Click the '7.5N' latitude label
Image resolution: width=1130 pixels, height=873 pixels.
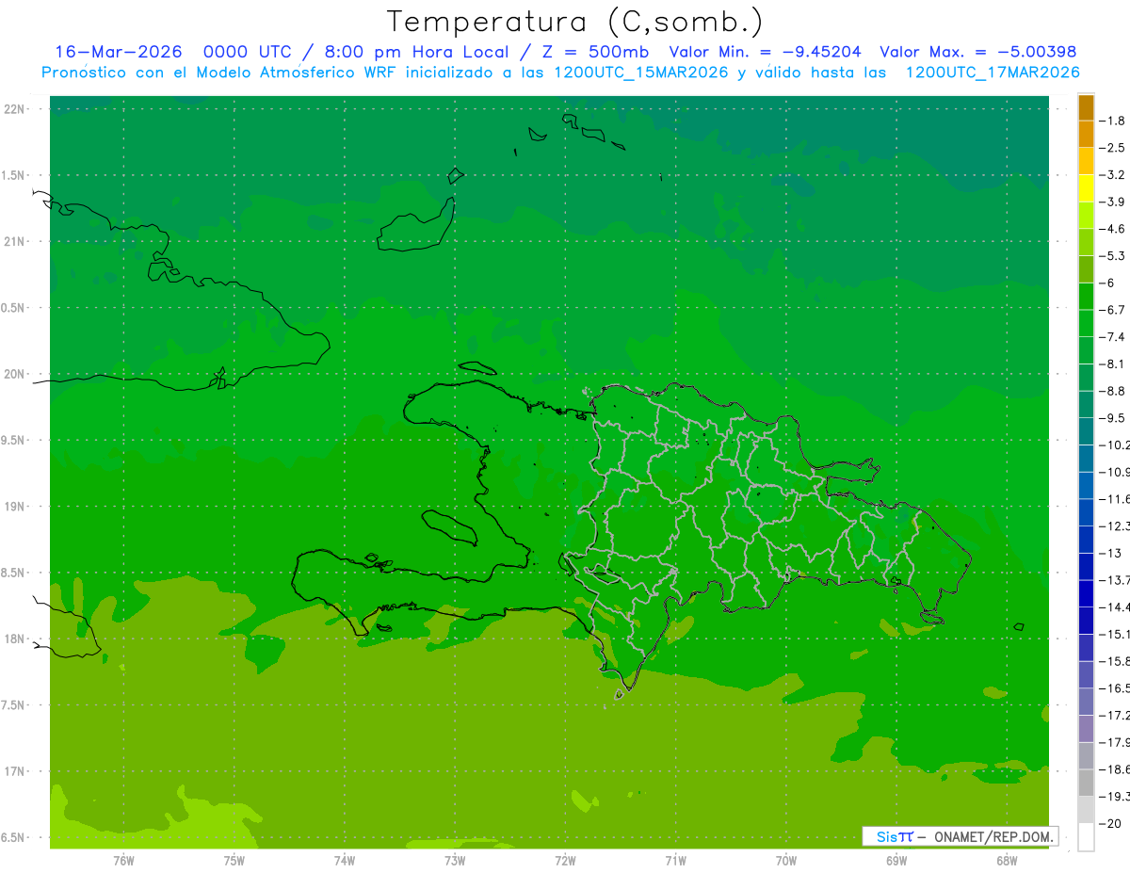pos(14,705)
